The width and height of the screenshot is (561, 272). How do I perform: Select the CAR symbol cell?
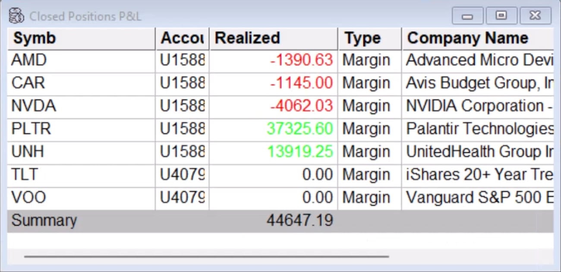[x=28, y=83]
